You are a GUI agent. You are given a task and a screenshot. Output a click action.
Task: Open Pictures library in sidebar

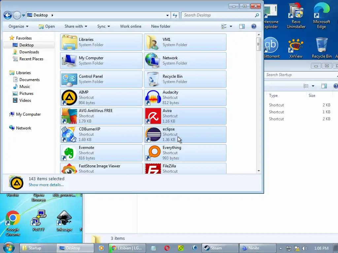click(x=26, y=93)
